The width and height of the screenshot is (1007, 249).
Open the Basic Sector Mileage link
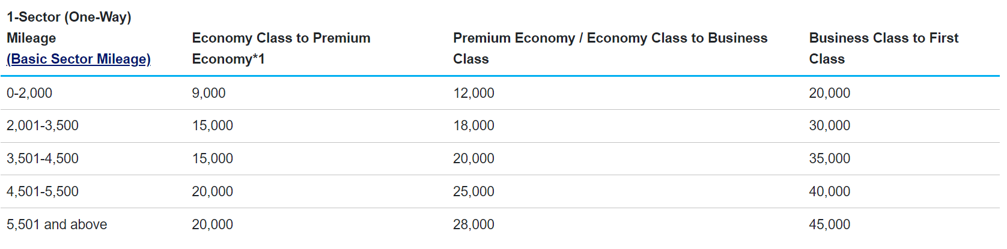pyautogui.click(x=79, y=59)
